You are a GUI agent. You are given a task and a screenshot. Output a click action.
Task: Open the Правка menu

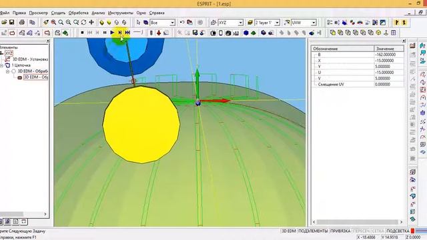tap(19, 13)
